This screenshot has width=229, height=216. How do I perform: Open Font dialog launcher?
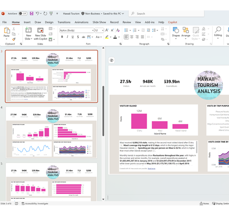(121, 44)
